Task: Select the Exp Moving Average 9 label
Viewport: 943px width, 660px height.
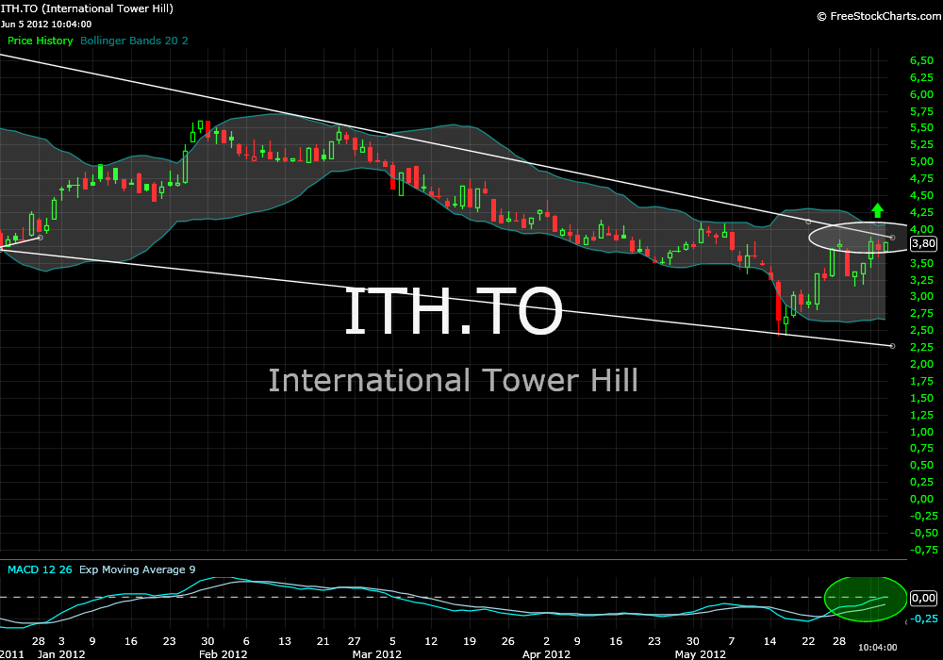Action: (x=137, y=569)
